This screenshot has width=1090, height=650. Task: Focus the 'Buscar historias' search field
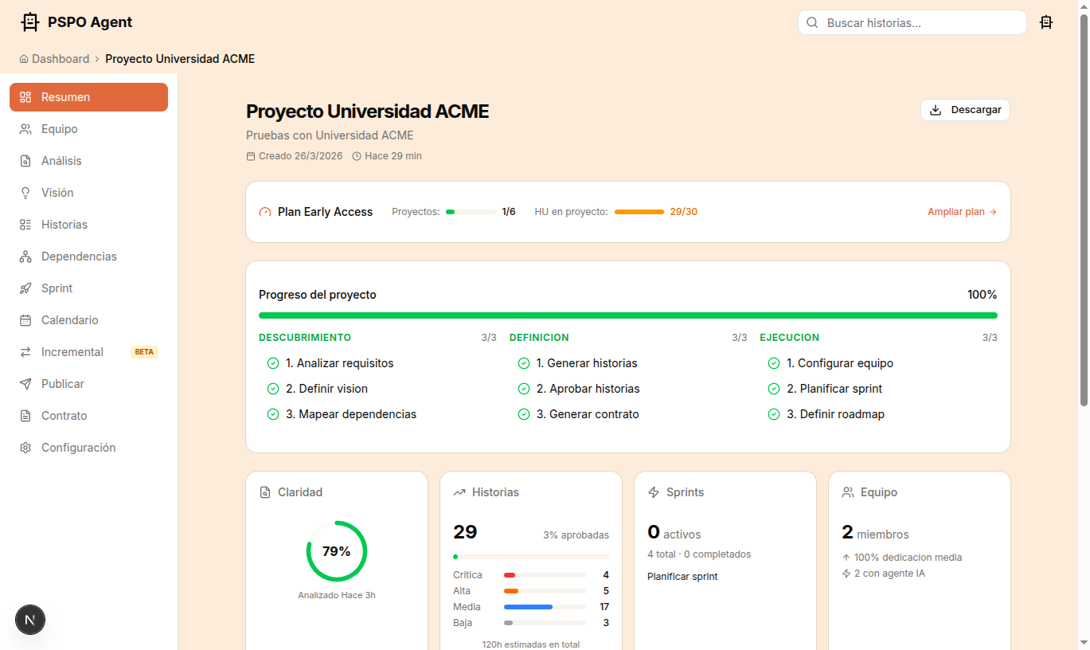pyautogui.click(x=920, y=23)
